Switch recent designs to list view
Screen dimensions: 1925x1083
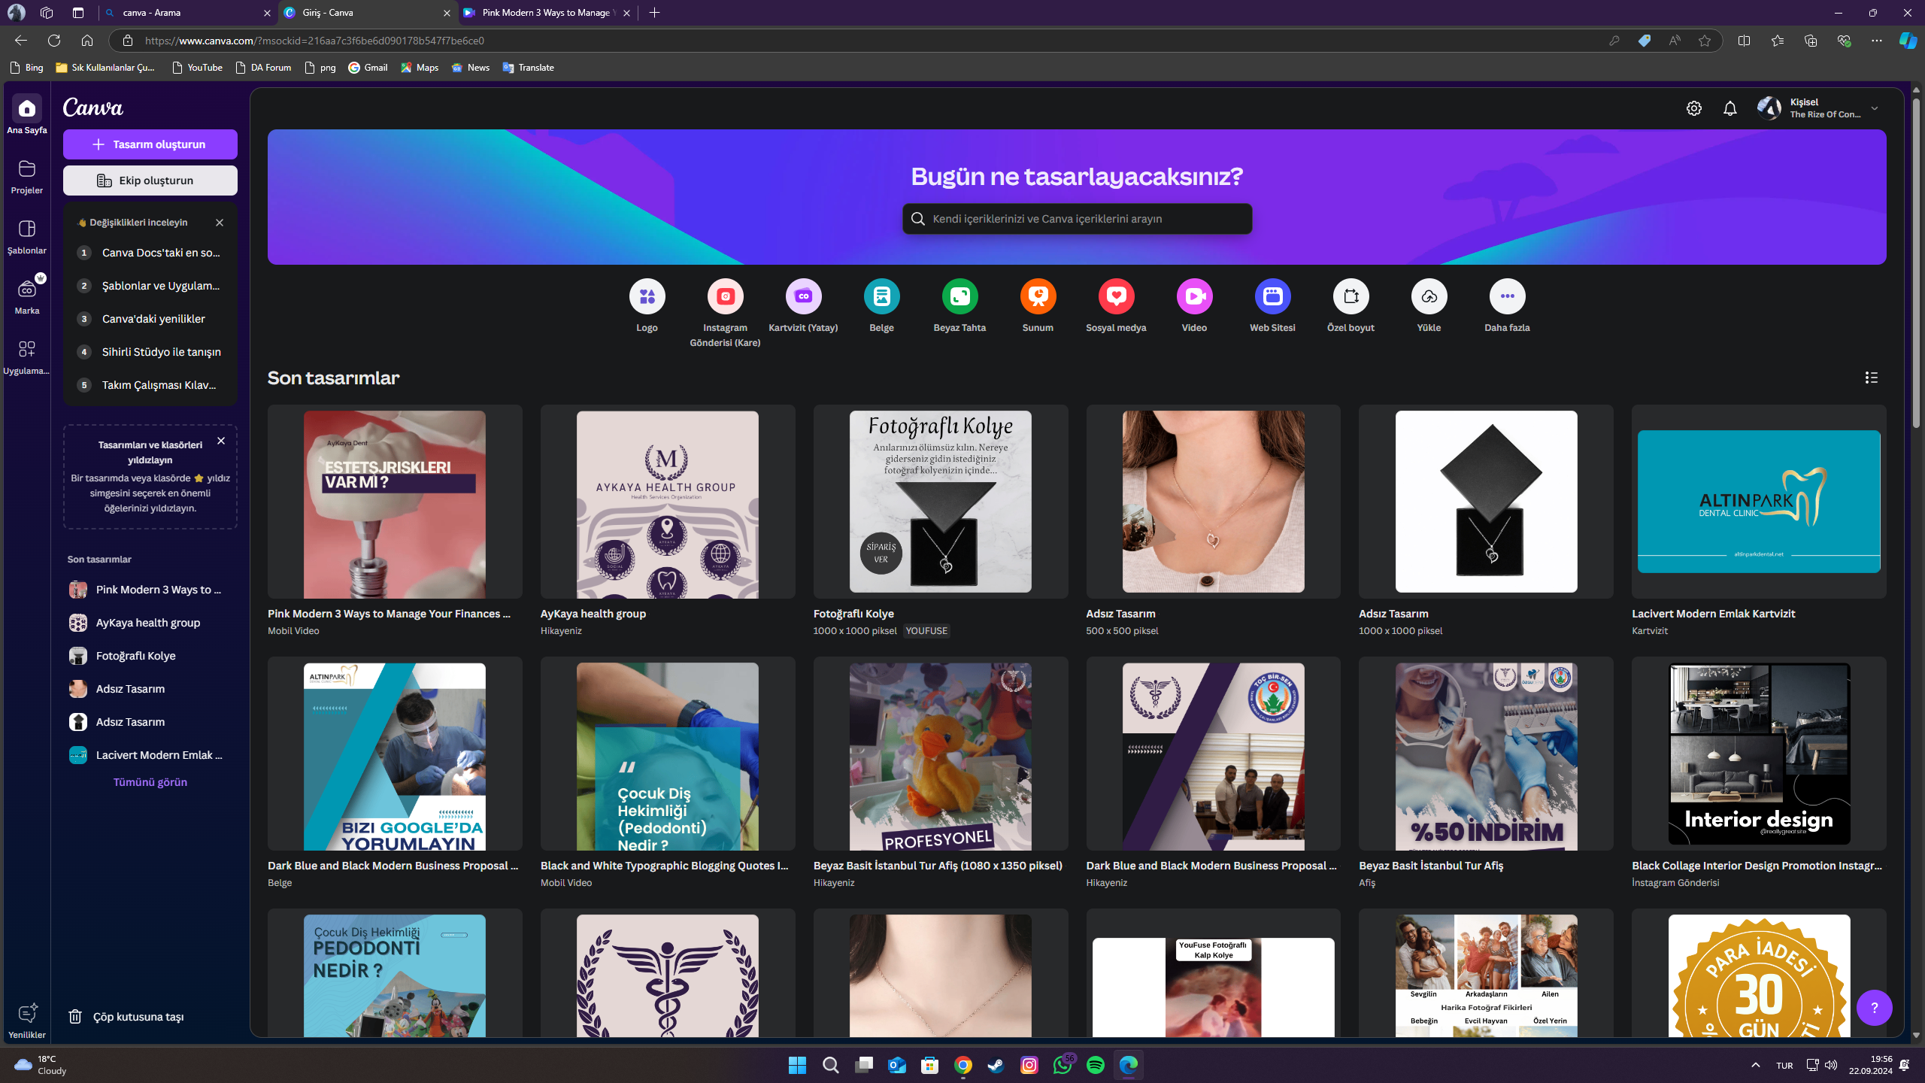click(x=1871, y=378)
